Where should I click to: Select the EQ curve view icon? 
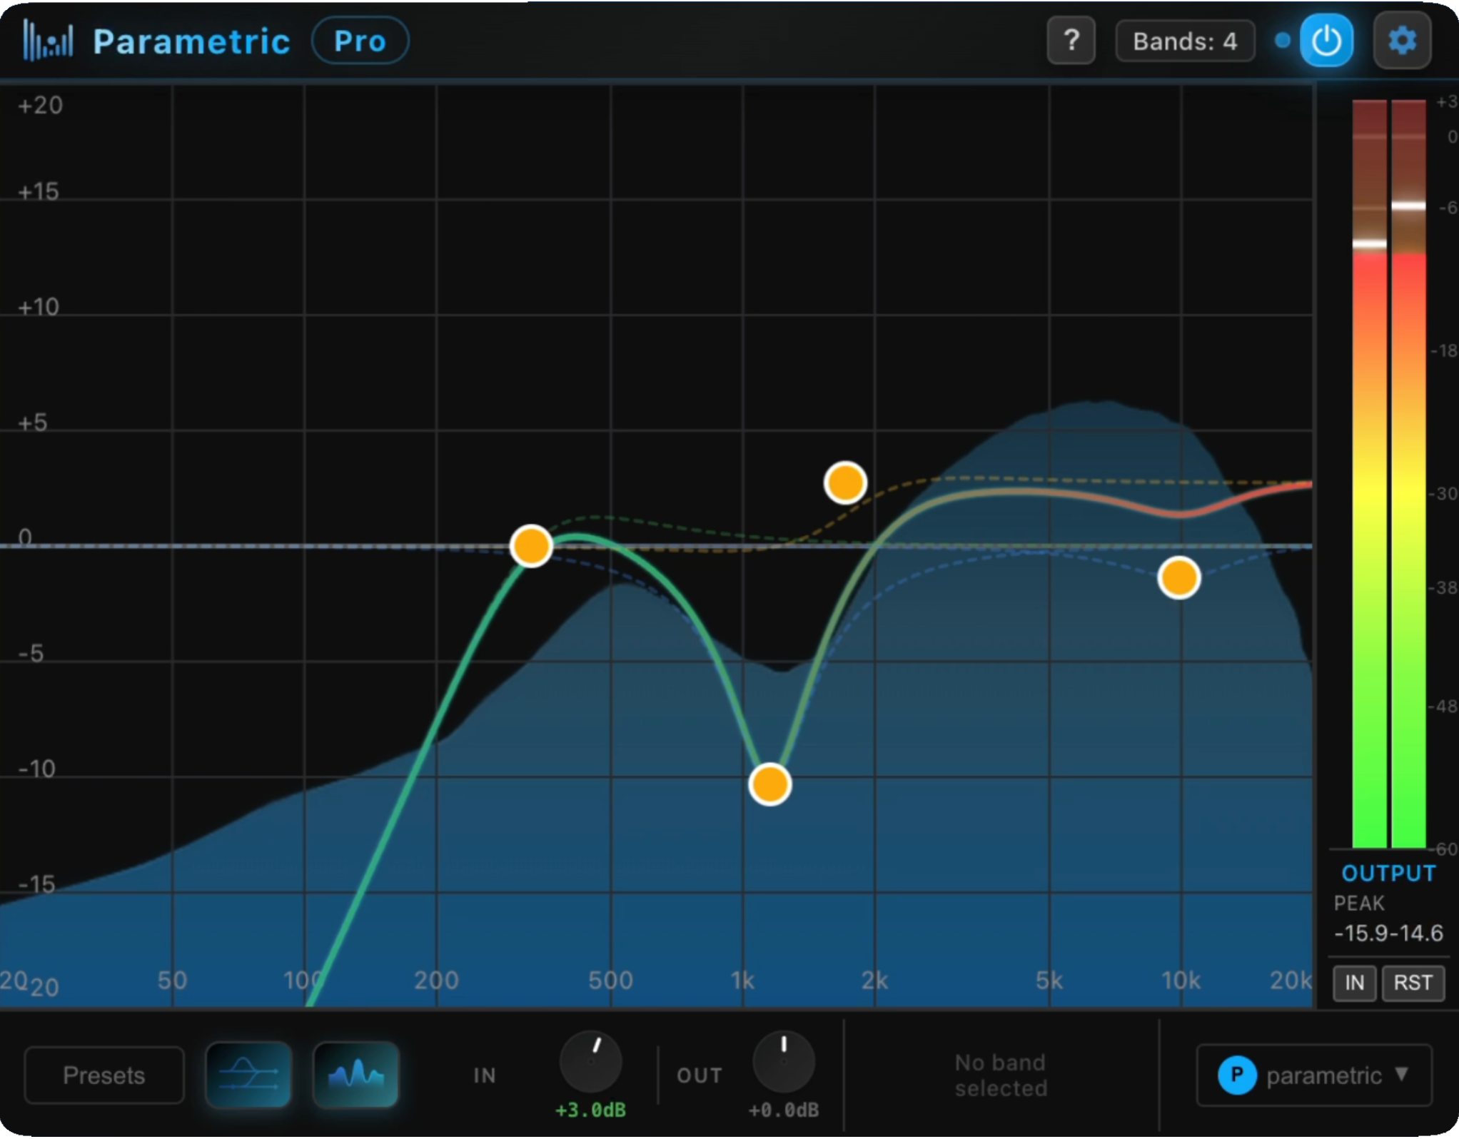click(x=248, y=1075)
